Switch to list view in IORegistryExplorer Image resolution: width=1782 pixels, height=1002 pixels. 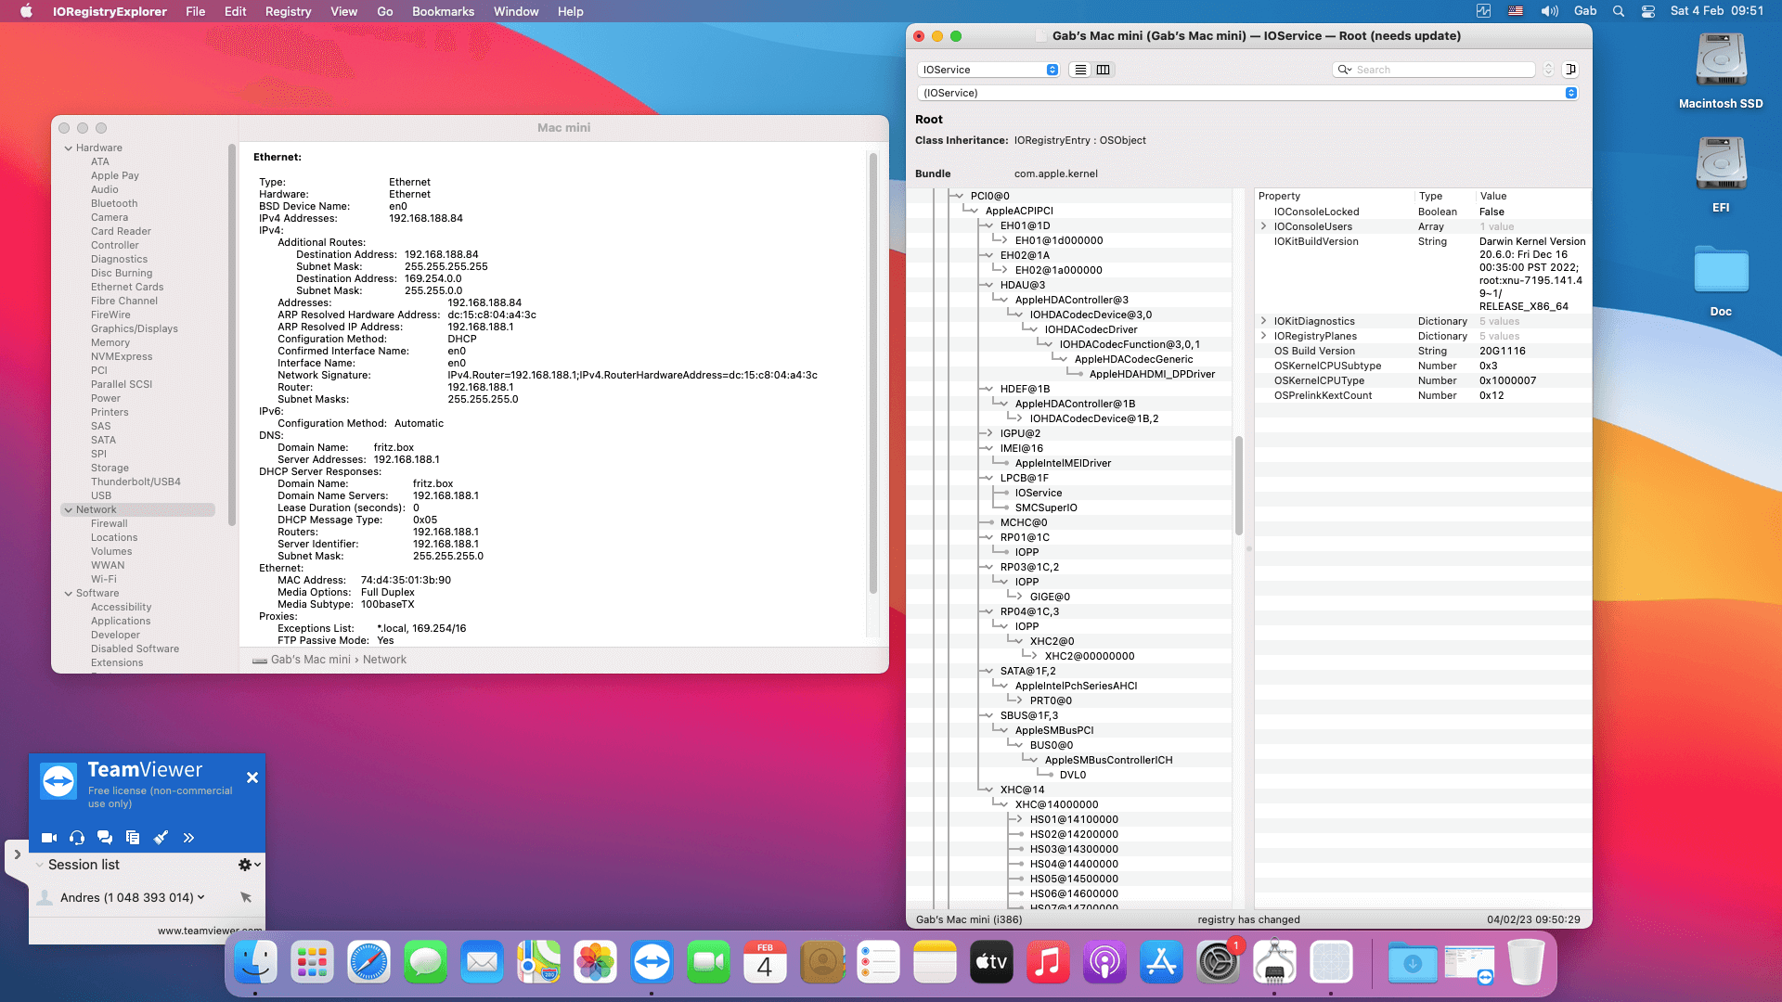[x=1080, y=70]
